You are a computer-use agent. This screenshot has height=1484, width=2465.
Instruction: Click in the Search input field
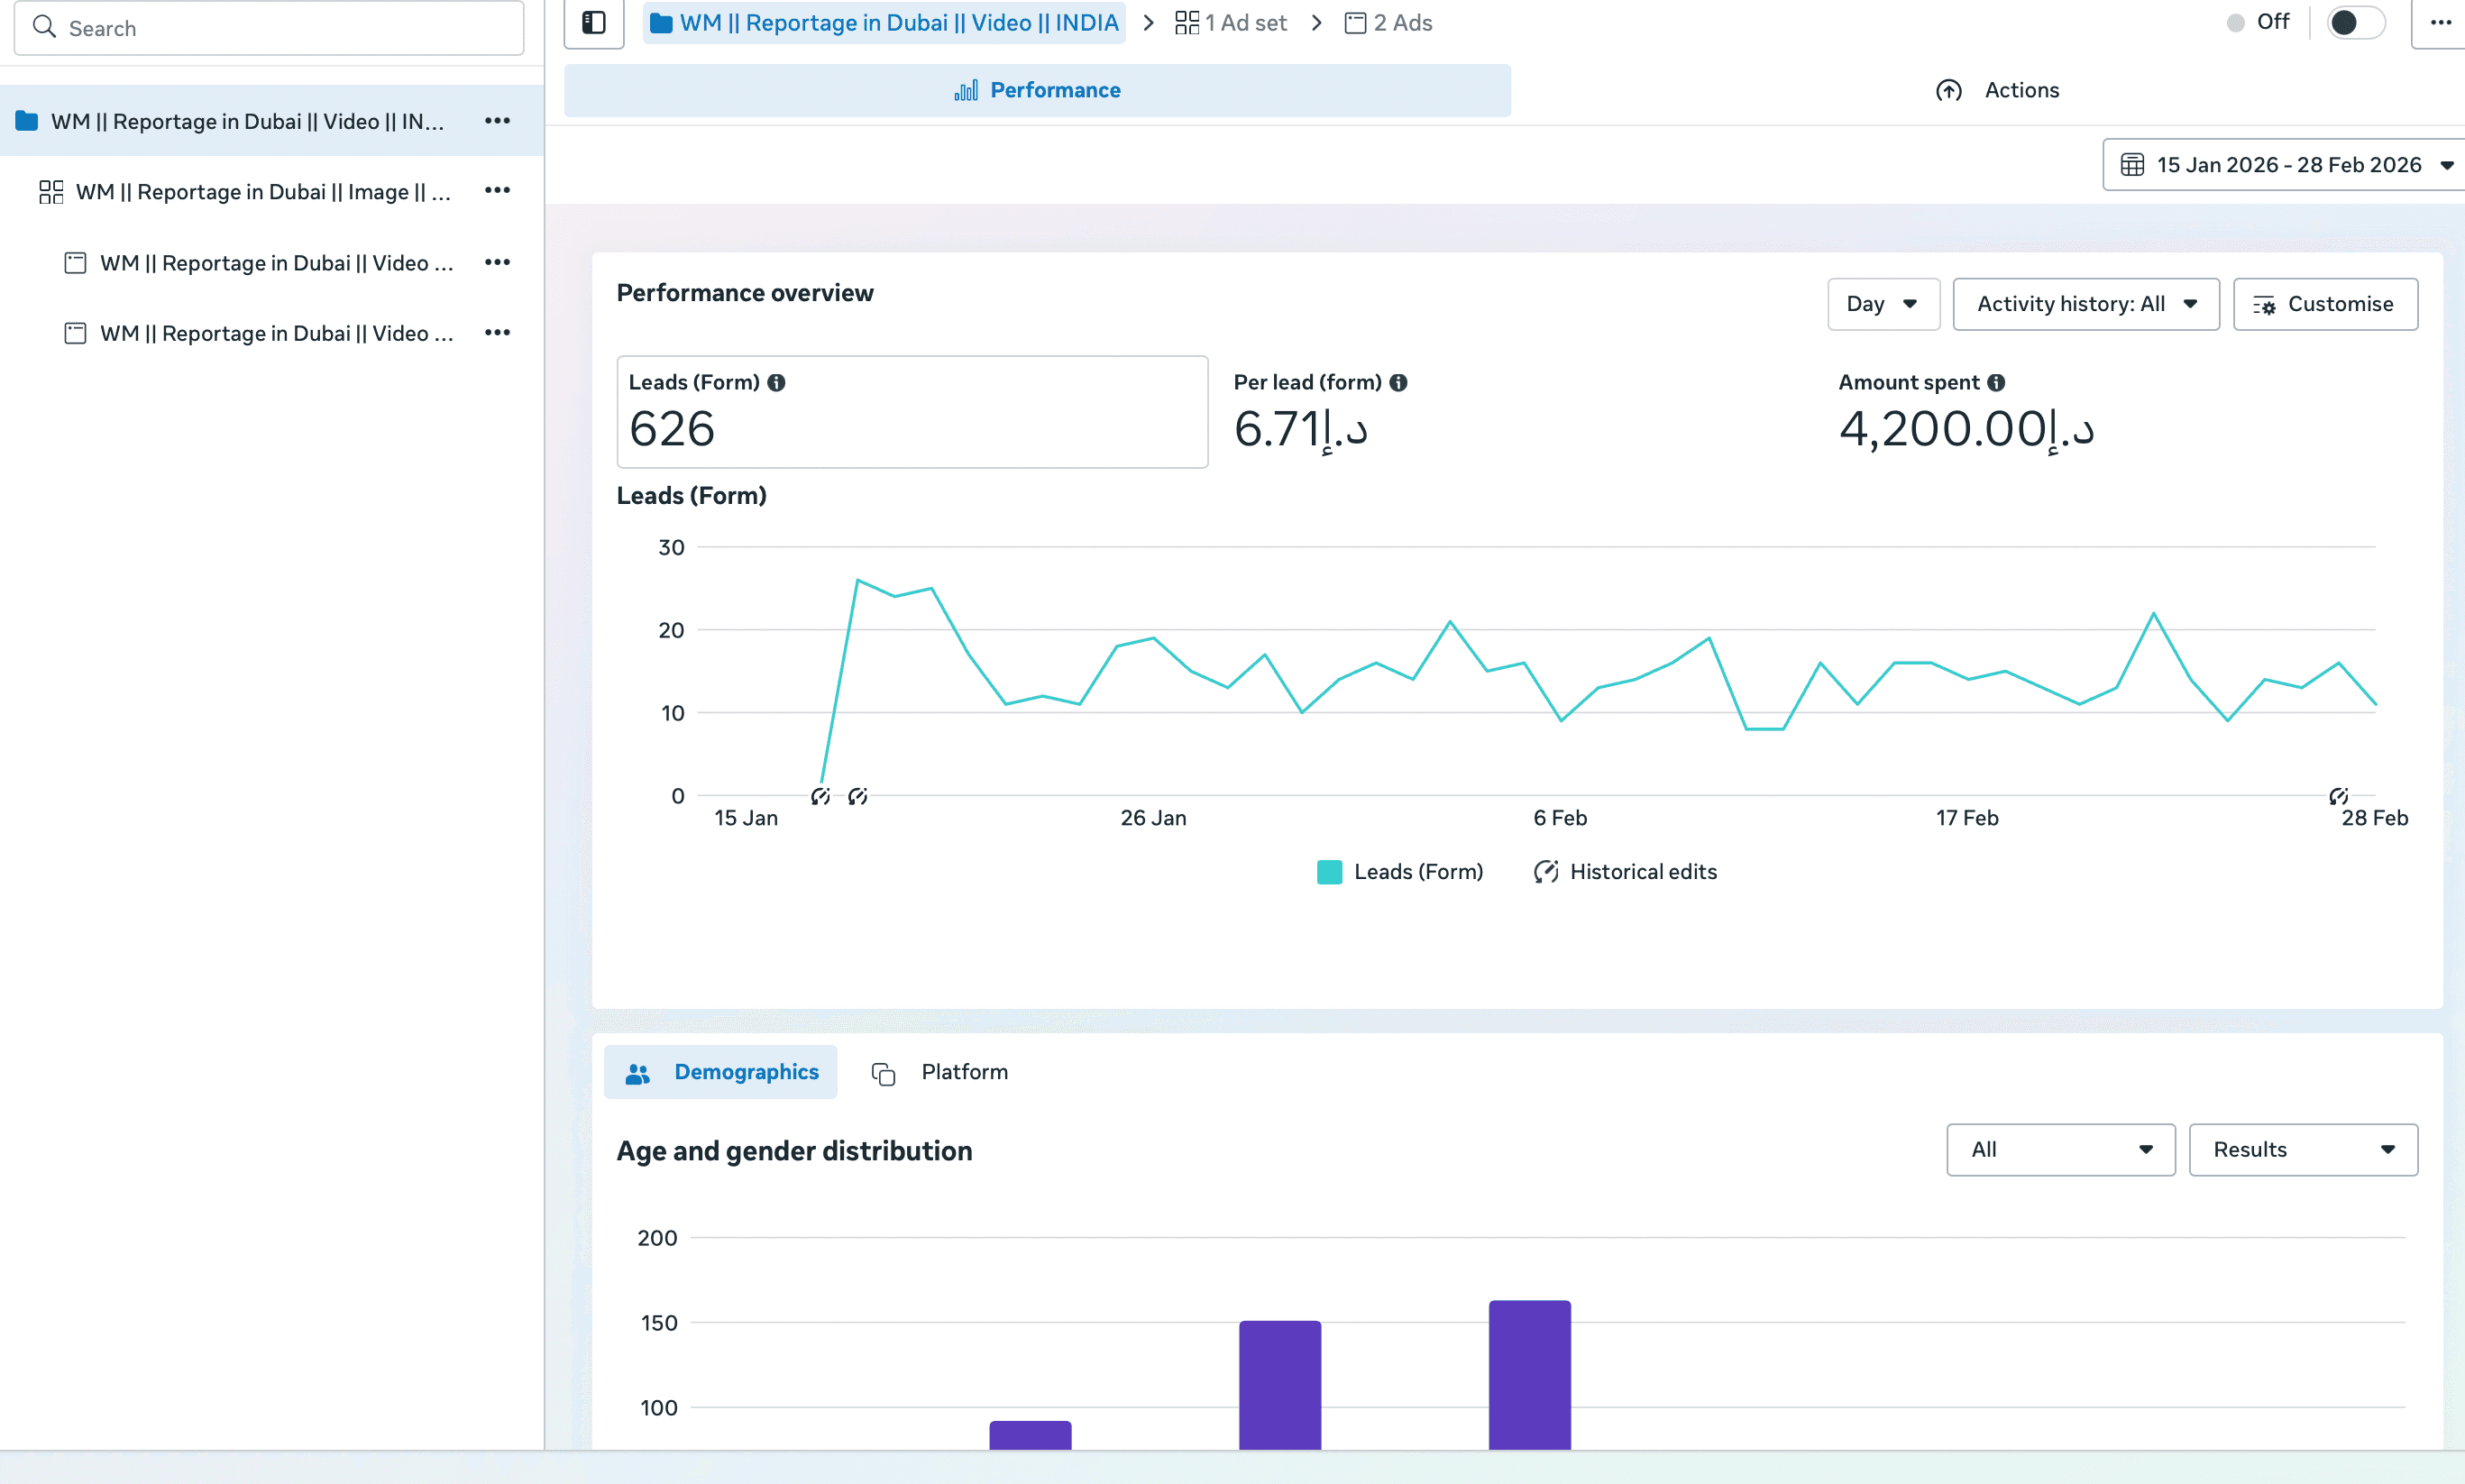(x=269, y=28)
